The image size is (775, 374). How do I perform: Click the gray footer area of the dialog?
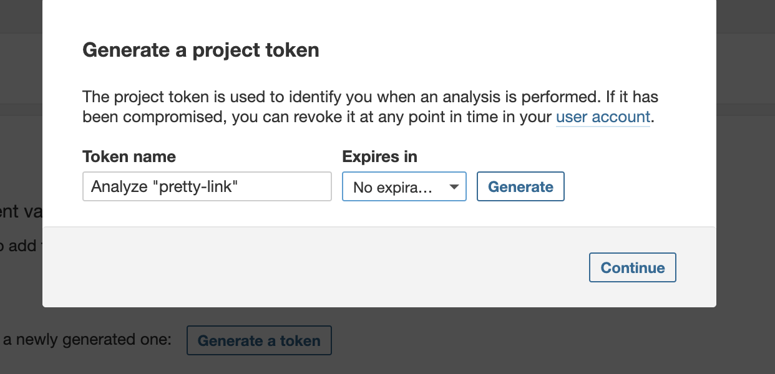pos(312,267)
